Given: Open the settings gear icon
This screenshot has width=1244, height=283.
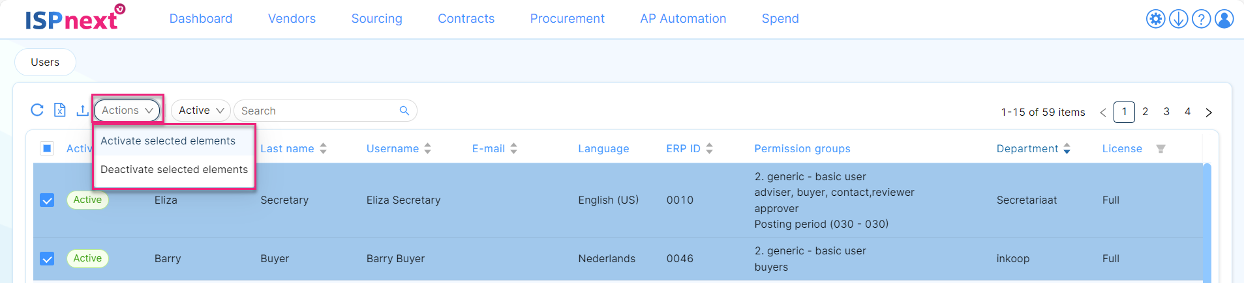Looking at the screenshot, I should (1155, 19).
